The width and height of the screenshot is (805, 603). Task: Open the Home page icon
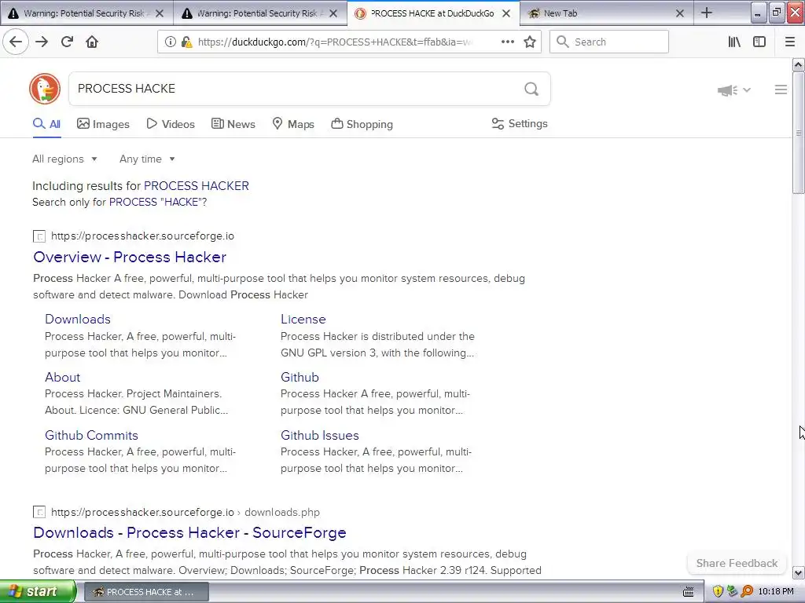[x=92, y=42]
